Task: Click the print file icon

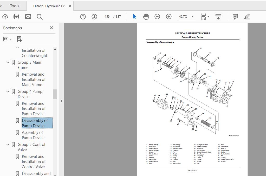Action: click(x=16, y=17)
